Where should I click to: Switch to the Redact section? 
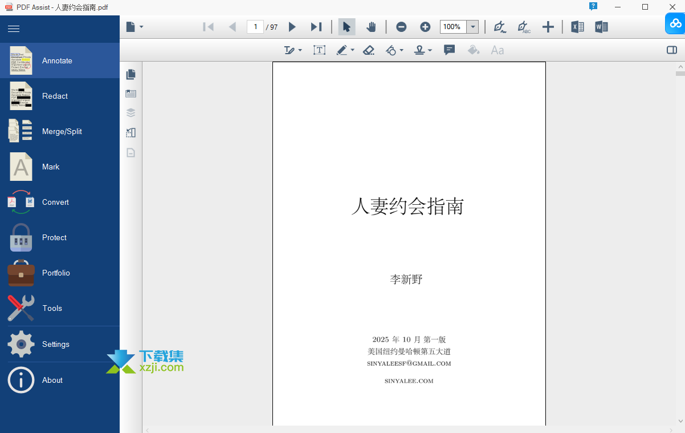(x=55, y=96)
